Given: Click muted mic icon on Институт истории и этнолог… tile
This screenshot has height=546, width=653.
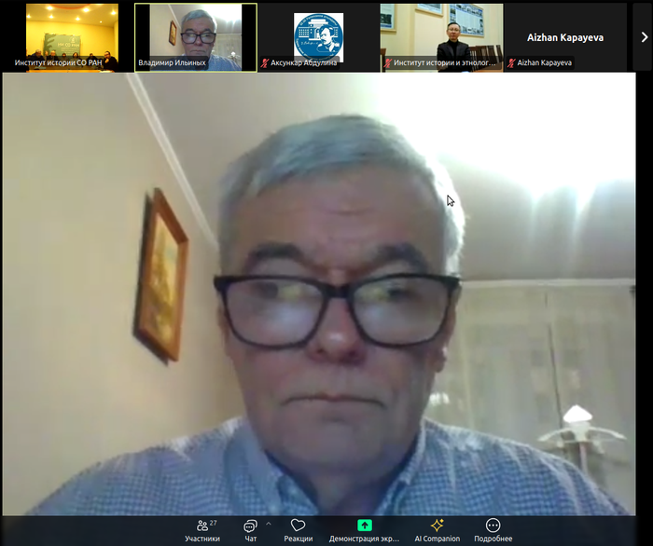Looking at the screenshot, I should tap(387, 63).
